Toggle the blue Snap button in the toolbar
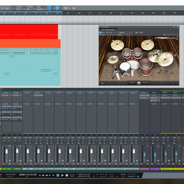The height and width of the screenshot is (184, 184). (x=49, y=8)
